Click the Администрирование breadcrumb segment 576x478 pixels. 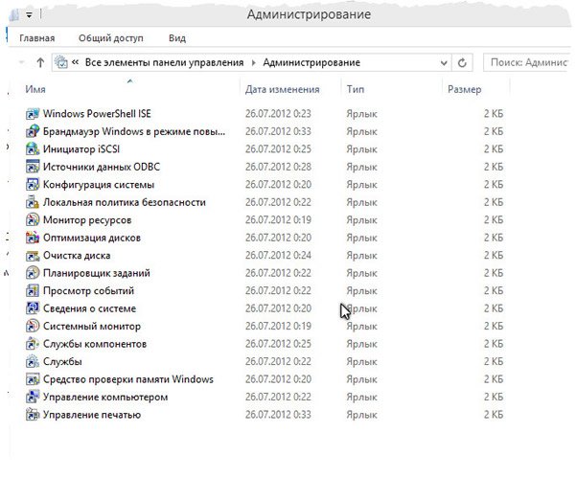click(x=311, y=63)
